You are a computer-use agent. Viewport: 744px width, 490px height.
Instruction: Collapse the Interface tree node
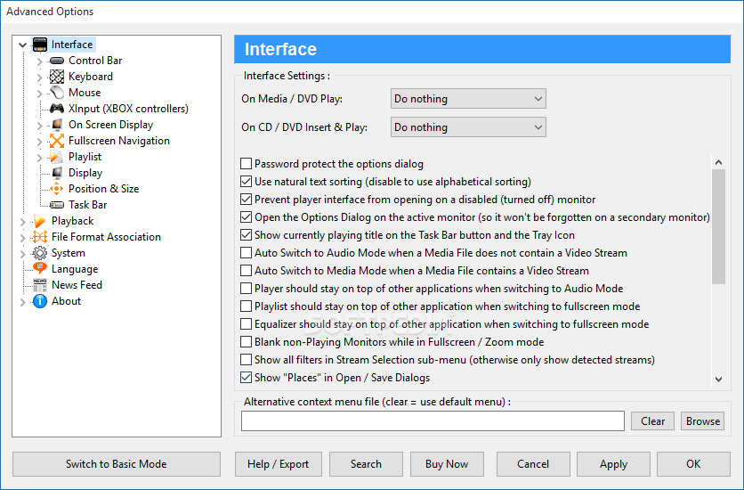pyautogui.click(x=22, y=45)
